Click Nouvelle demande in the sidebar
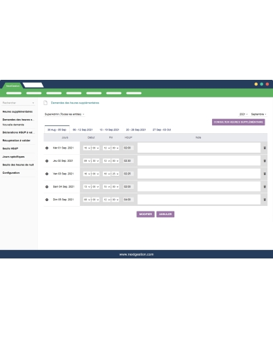This screenshot has height=339, width=273. [x=13, y=125]
